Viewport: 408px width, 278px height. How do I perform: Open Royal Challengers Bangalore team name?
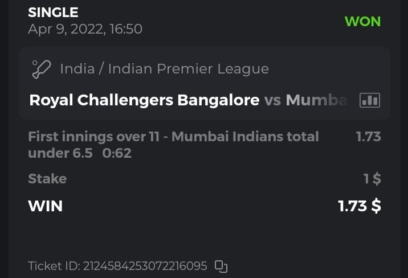(144, 100)
